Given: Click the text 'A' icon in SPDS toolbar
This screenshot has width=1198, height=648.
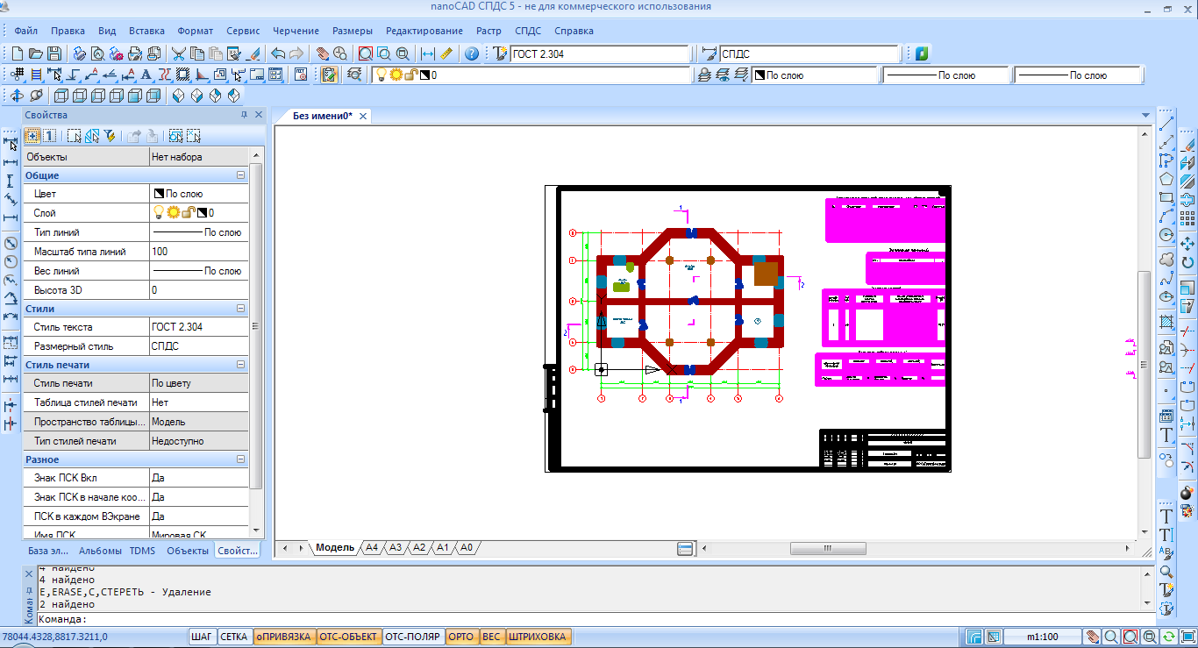Looking at the screenshot, I should (146, 75).
